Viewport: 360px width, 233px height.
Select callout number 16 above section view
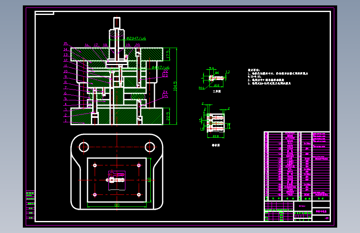coord(86,45)
